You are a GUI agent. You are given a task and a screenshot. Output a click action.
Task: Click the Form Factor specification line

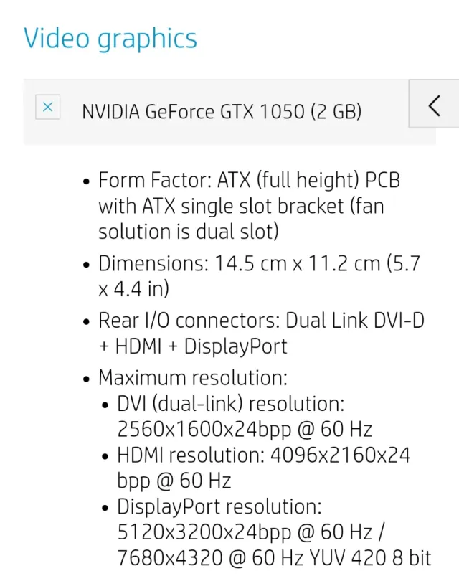[x=248, y=180]
